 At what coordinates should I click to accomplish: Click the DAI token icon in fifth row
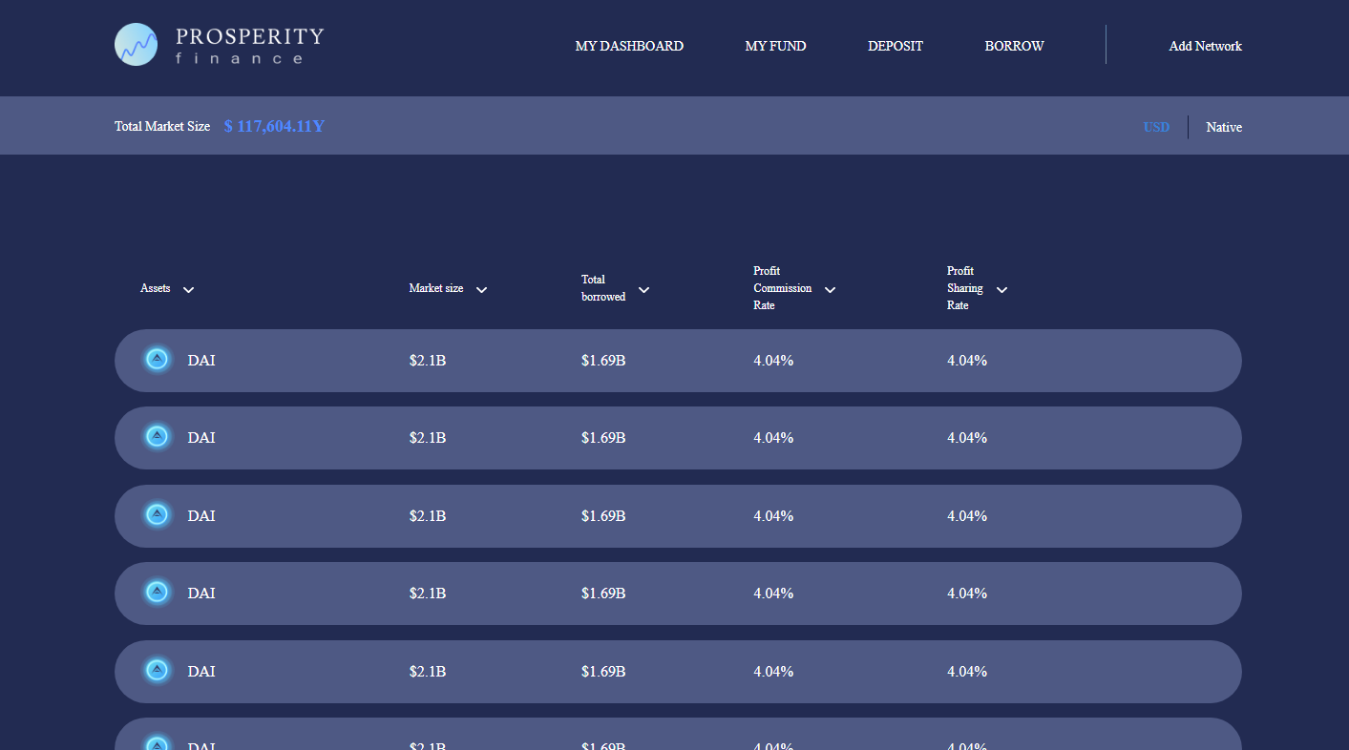pyautogui.click(x=158, y=671)
